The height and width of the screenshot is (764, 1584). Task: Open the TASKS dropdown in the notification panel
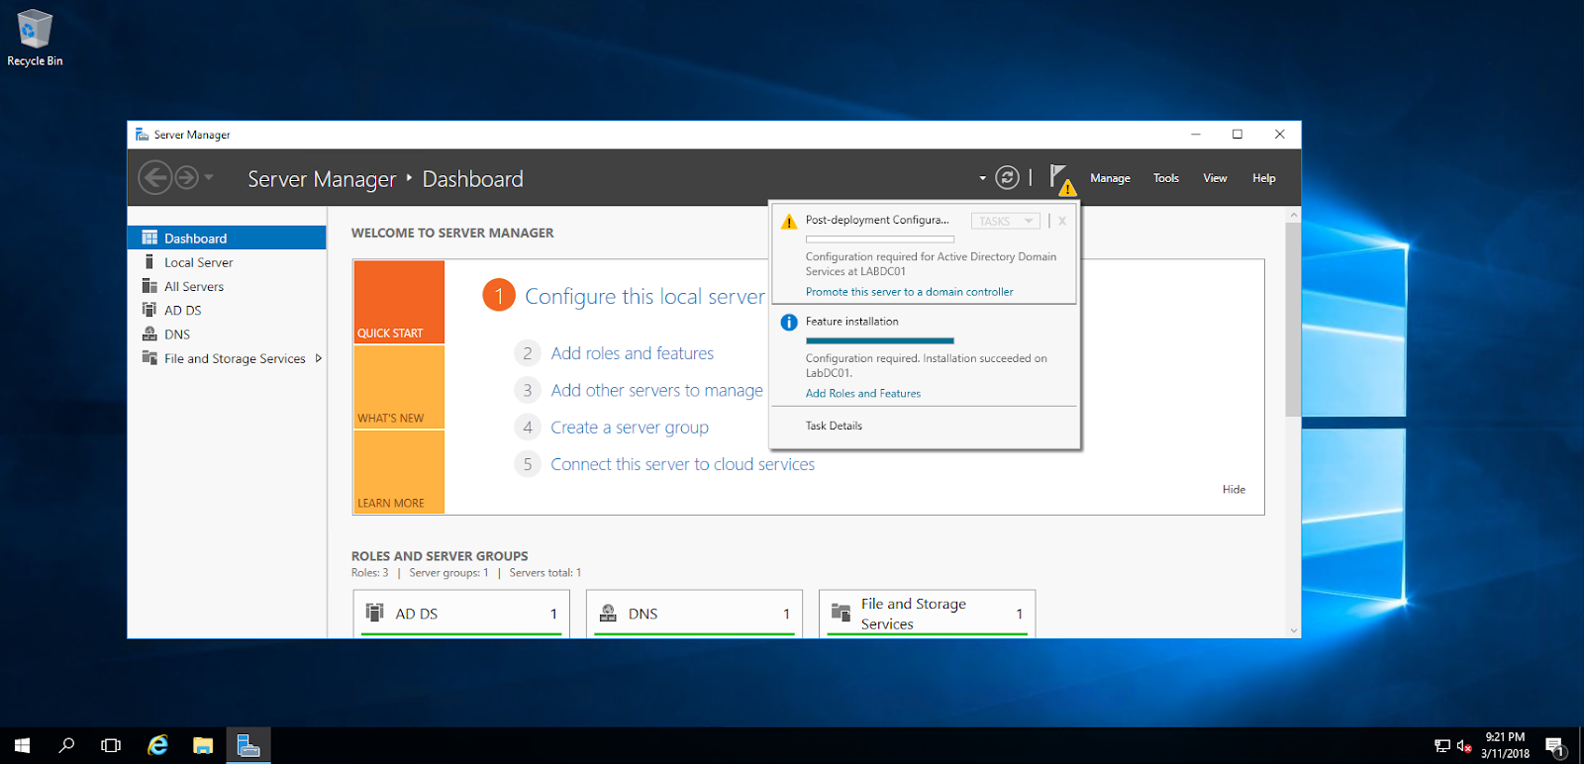click(1005, 221)
